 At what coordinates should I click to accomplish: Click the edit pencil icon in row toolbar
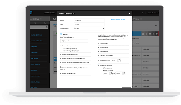click(146, 34)
